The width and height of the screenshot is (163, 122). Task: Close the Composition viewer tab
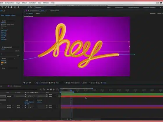[46, 11]
